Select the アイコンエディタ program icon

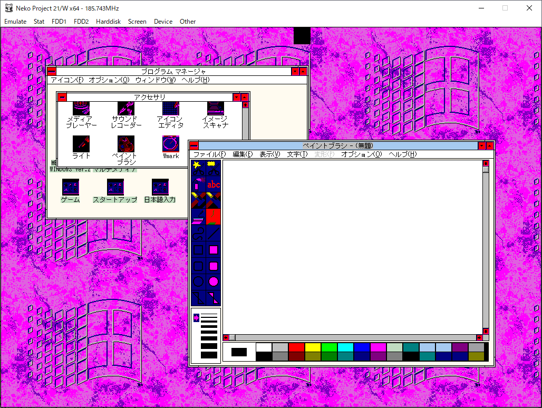pos(170,115)
